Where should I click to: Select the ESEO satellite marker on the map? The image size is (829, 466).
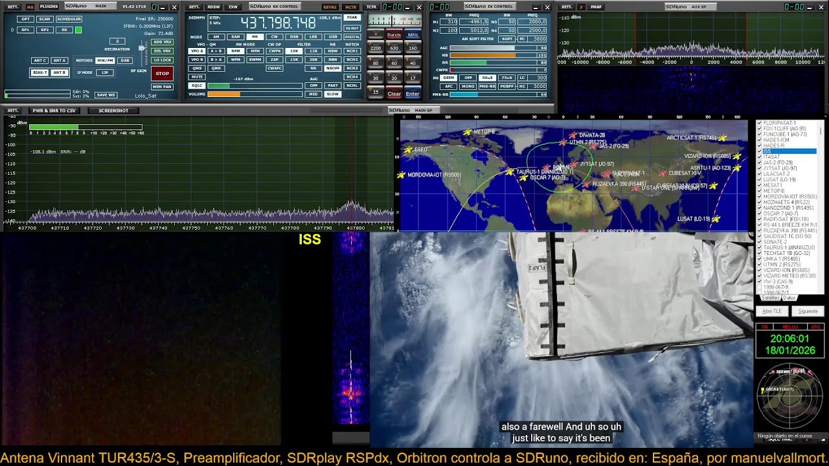click(x=408, y=150)
